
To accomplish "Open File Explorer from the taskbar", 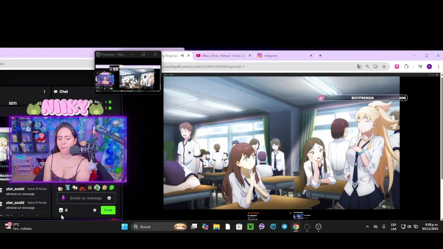I will (216, 227).
